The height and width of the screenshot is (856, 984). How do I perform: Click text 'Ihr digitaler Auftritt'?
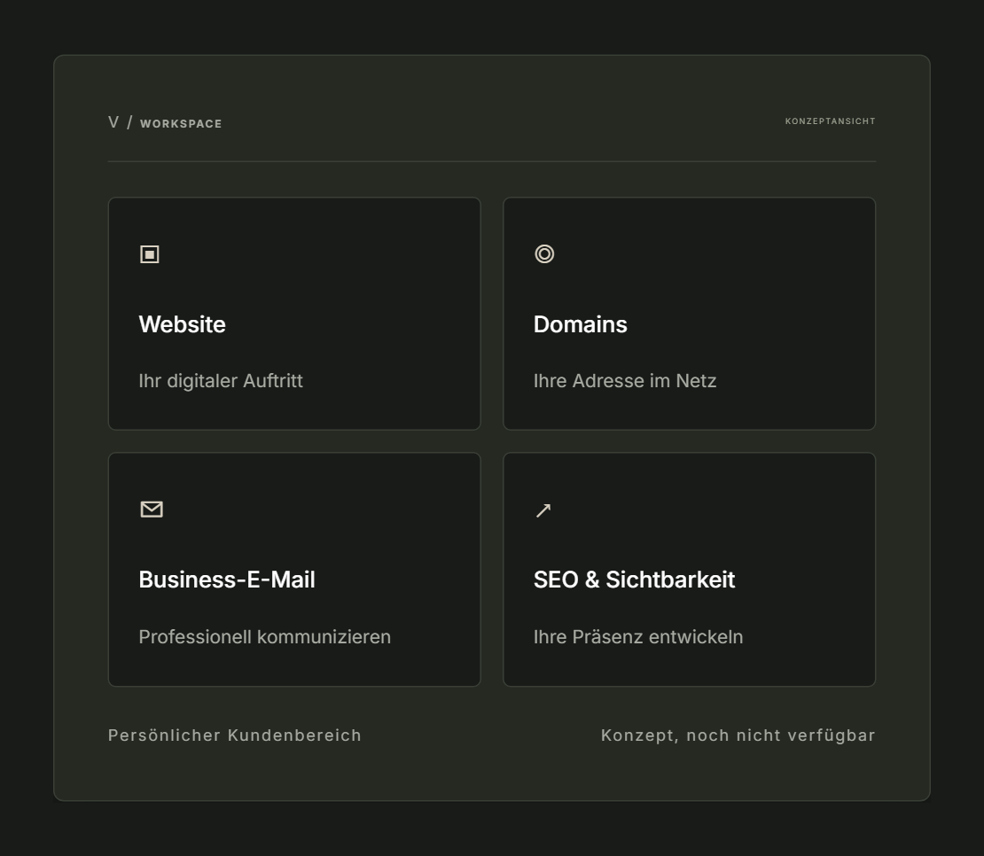pyautogui.click(x=221, y=381)
